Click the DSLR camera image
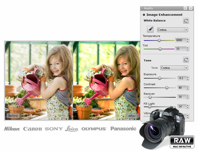This screenshot has width=198, height=151. click(163, 127)
